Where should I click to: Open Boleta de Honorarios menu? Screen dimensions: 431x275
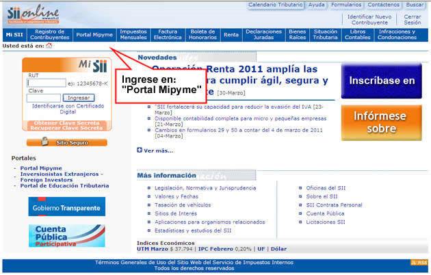coord(203,35)
